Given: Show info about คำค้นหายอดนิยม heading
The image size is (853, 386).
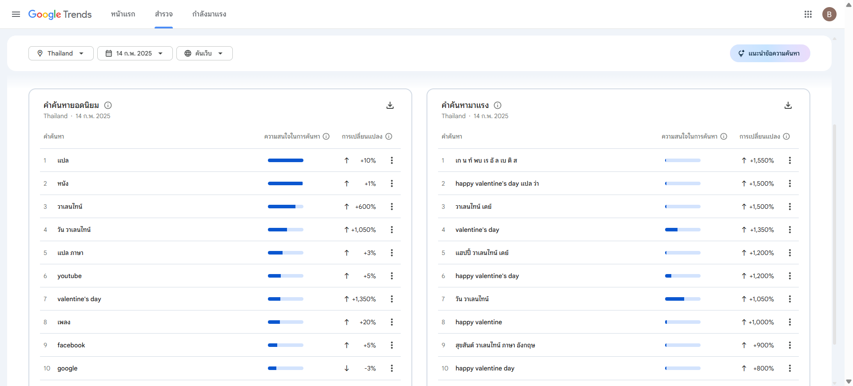Looking at the screenshot, I should coord(108,105).
